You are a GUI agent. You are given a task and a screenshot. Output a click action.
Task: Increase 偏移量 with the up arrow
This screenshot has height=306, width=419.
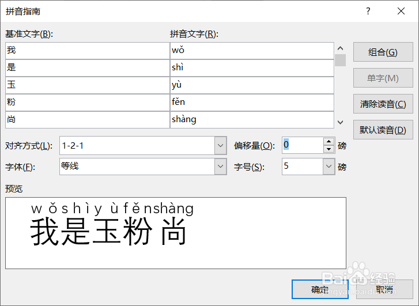click(329, 141)
